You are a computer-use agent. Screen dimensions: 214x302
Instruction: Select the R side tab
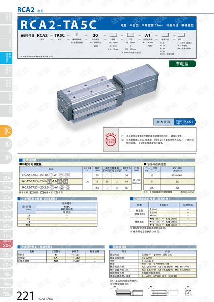(6, 157)
